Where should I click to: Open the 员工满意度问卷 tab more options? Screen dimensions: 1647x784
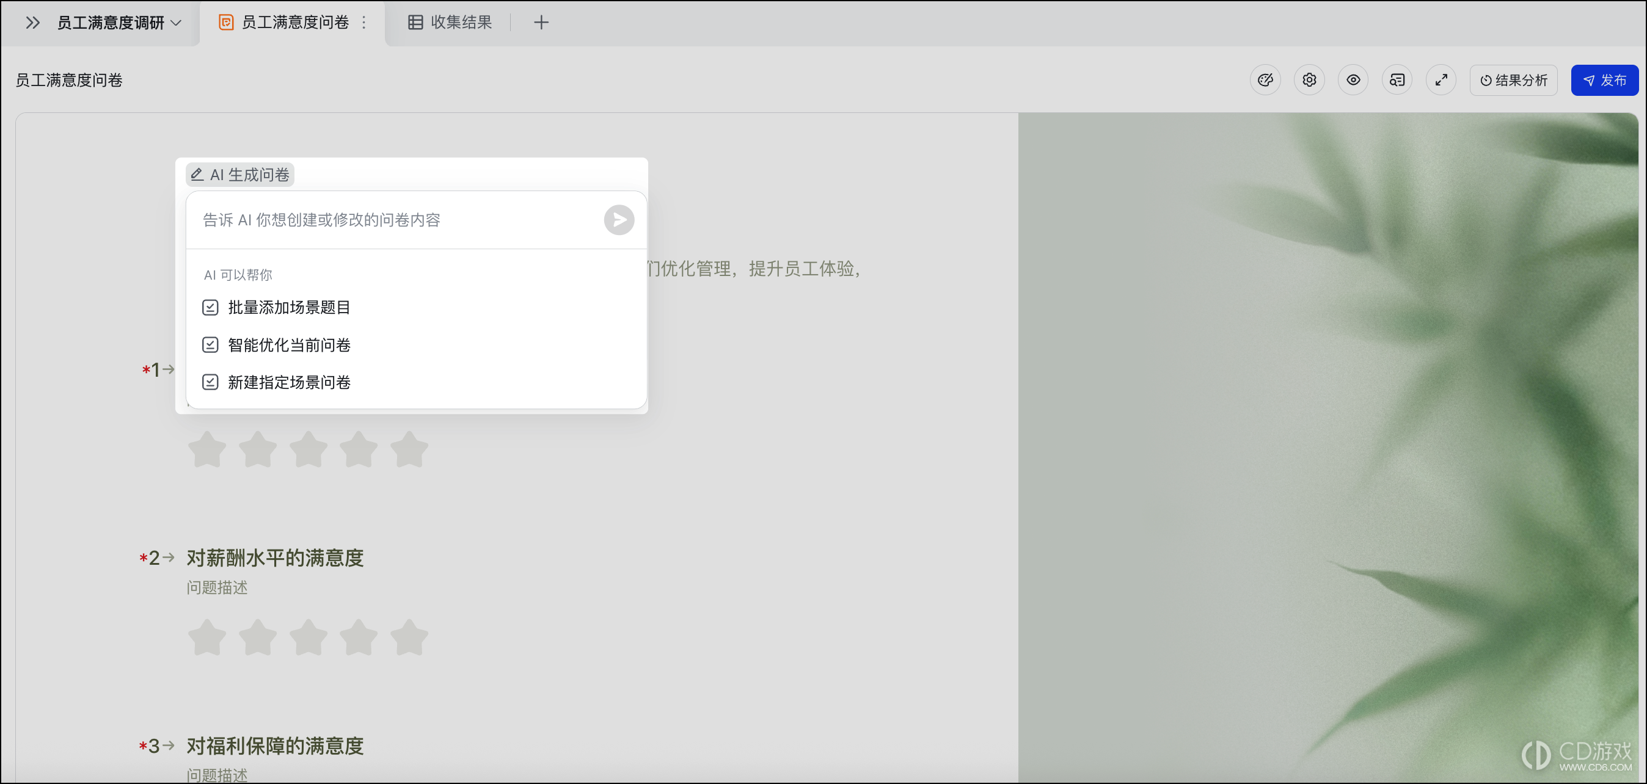coord(364,23)
